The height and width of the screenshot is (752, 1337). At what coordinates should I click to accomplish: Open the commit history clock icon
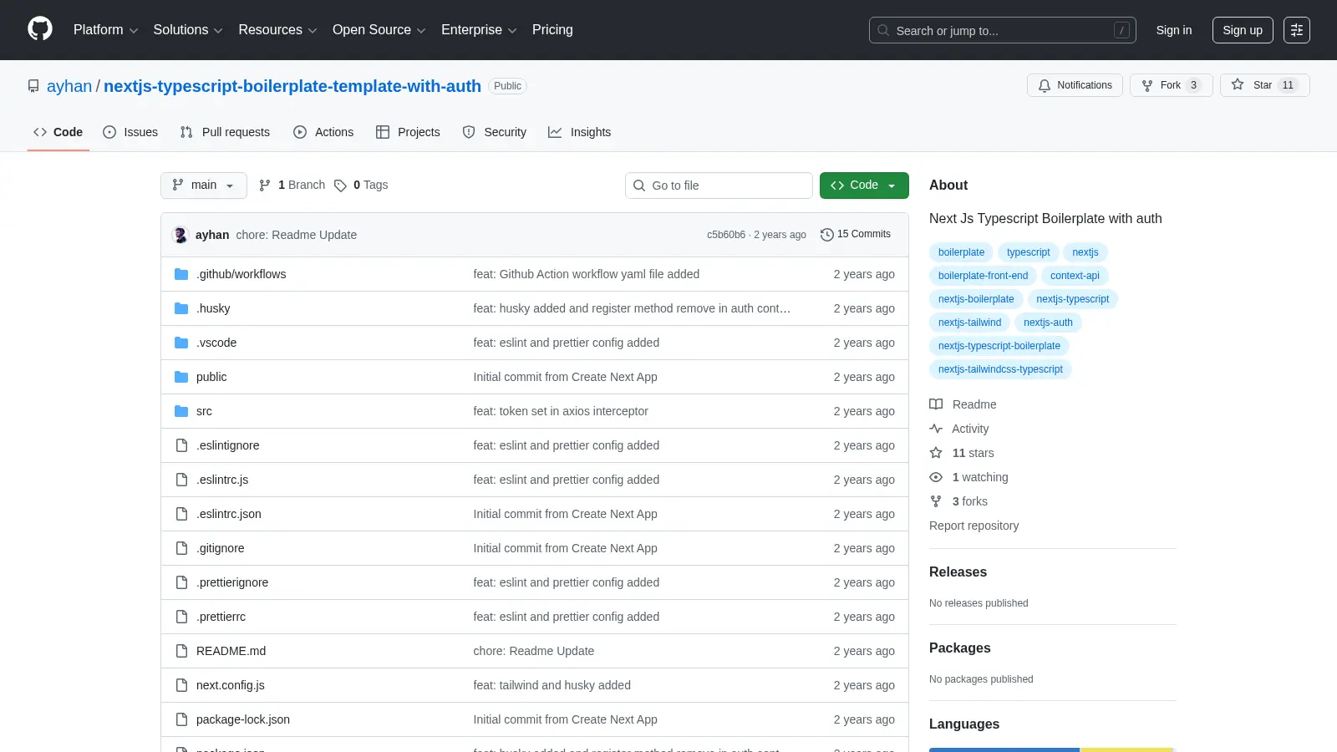tap(826, 235)
